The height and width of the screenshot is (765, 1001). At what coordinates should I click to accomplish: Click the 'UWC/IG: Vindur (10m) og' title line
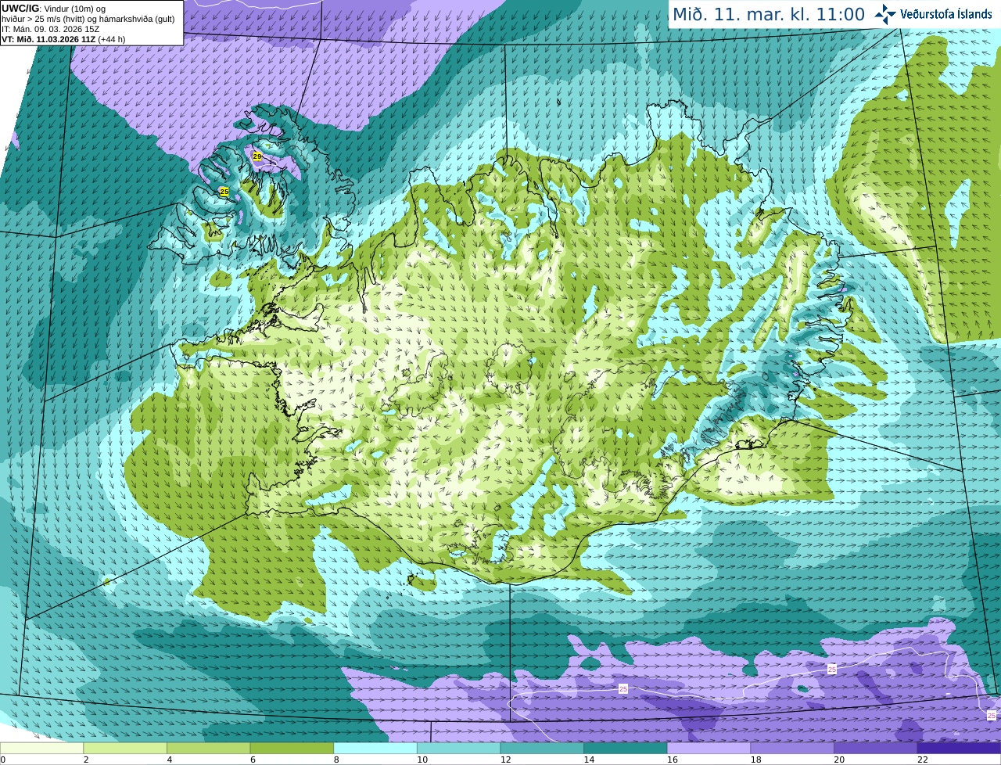pos(53,9)
